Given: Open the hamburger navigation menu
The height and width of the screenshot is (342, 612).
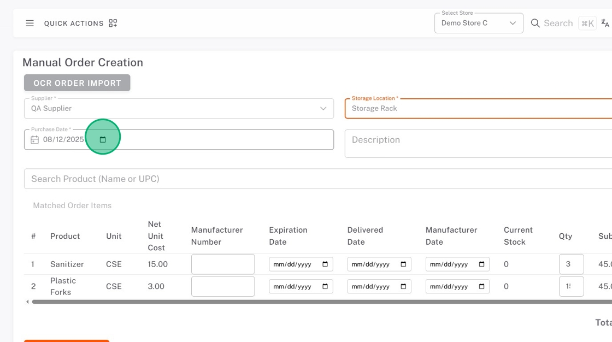Looking at the screenshot, I should pos(30,23).
